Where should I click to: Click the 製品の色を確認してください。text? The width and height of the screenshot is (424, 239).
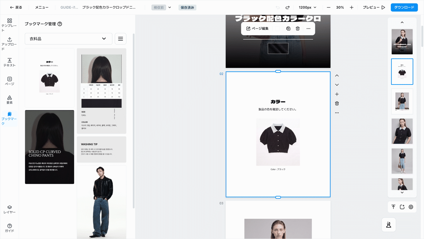pos(278,109)
